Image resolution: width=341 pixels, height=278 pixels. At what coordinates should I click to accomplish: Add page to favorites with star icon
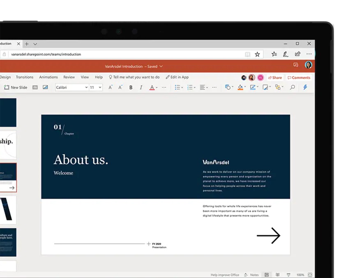[257, 54]
